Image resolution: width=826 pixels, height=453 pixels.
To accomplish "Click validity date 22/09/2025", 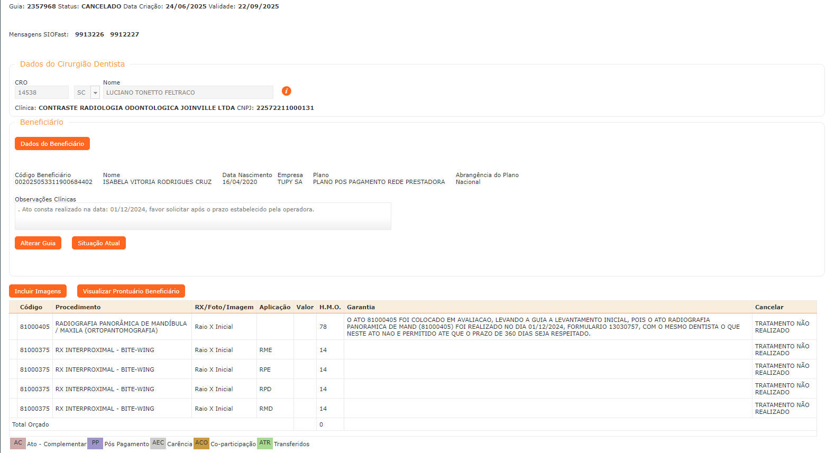I will click(x=259, y=6).
